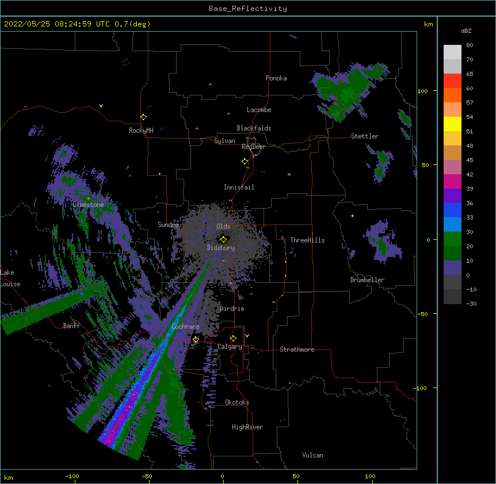Click the yellow V marker northwest of RockyMH
This screenshot has height=484, width=496.
(101, 106)
